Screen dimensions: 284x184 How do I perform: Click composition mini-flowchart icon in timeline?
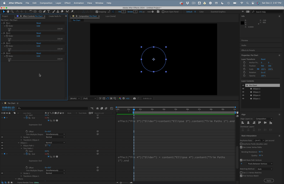coord(92,108)
